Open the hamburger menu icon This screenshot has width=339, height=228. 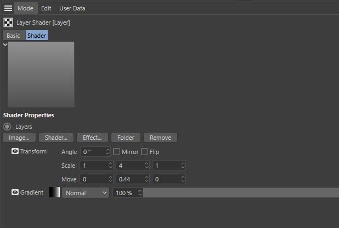click(8, 8)
